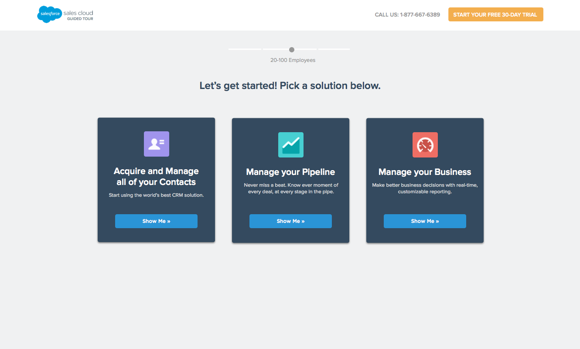Screen dimensions: 580x349
Task: Click the Let's get started heading
Action: click(290, 86)
